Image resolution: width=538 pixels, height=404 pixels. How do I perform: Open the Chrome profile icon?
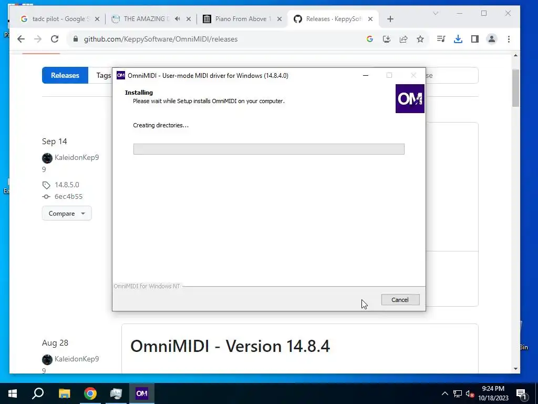(x=492, y=39)
